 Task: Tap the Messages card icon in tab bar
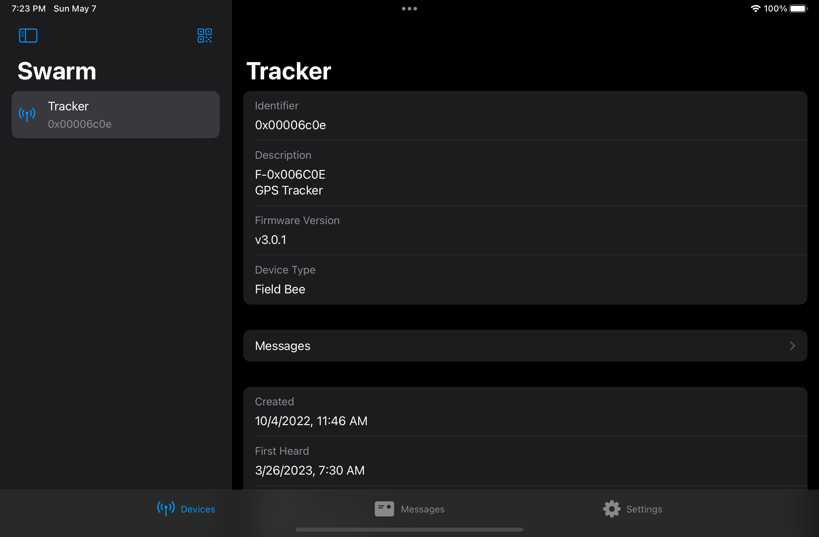pyautogui.click(x=384, y=509)
